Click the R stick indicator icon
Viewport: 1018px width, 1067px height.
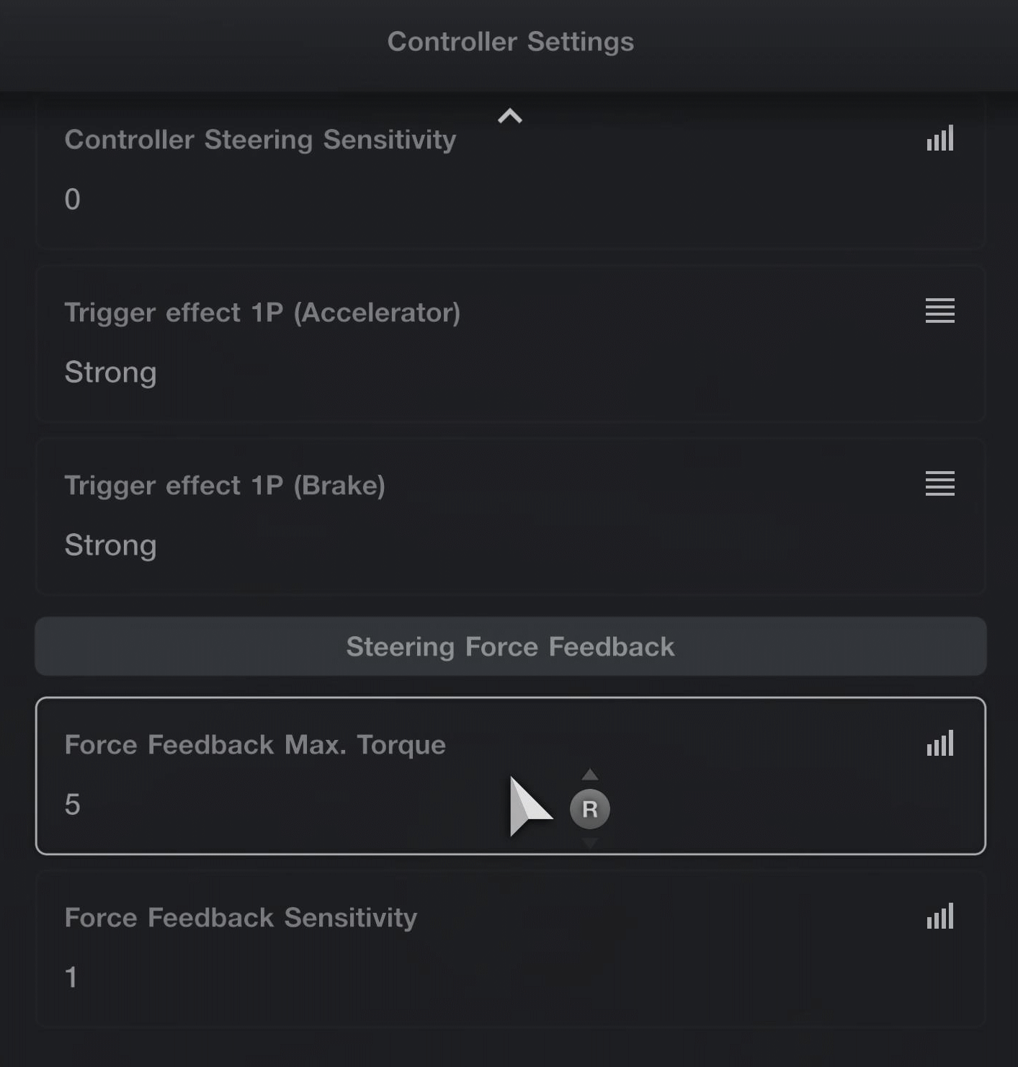pos(590,809)
